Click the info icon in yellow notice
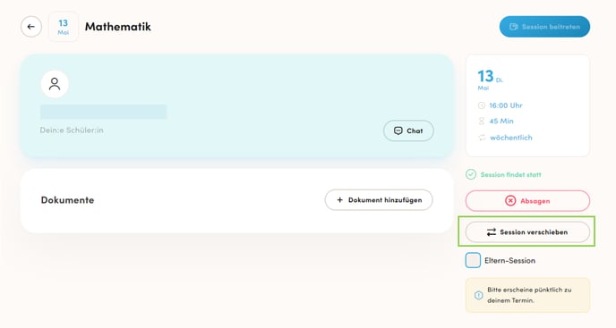 pos(478,295)
